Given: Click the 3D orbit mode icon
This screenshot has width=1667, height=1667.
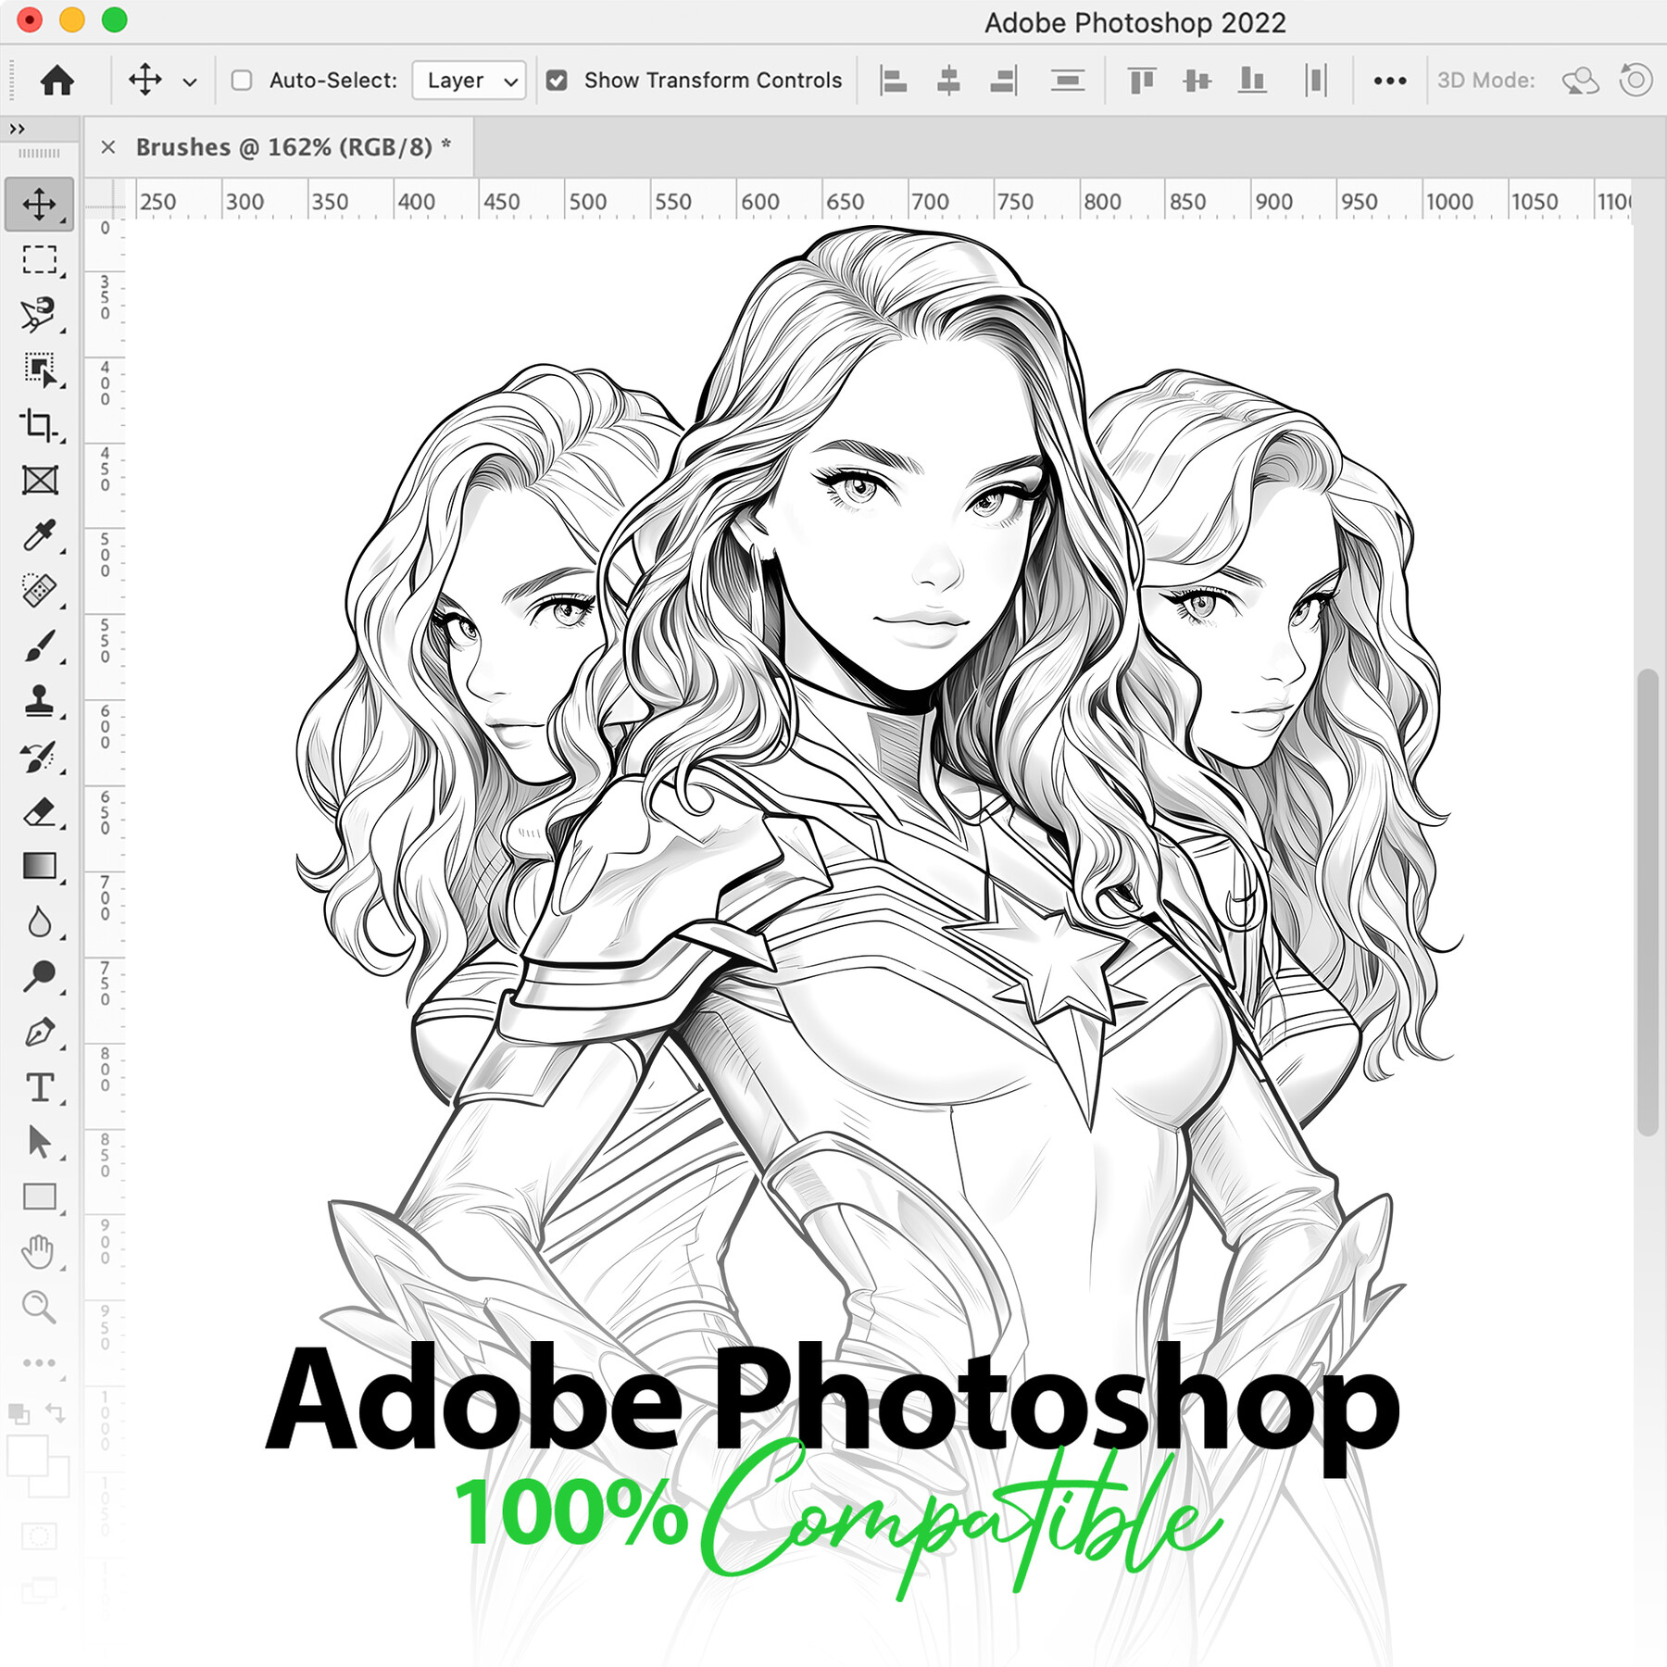Looking at the screenshot, I should tap(1581, 81).
